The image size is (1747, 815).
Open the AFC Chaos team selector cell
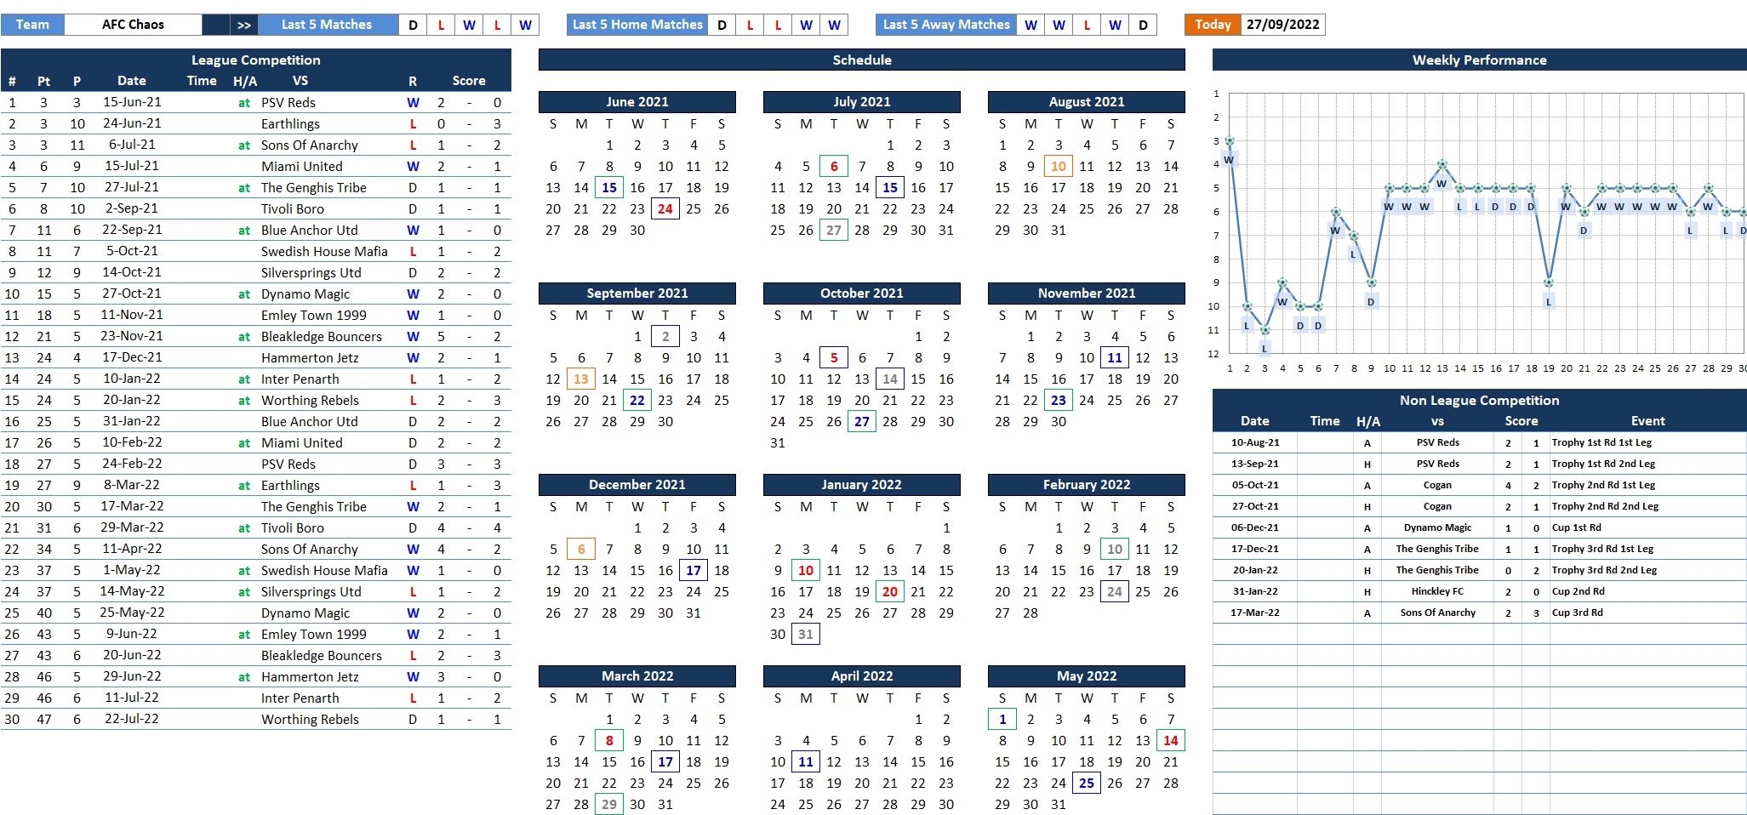pyautogui.click(x=133, y=25)
